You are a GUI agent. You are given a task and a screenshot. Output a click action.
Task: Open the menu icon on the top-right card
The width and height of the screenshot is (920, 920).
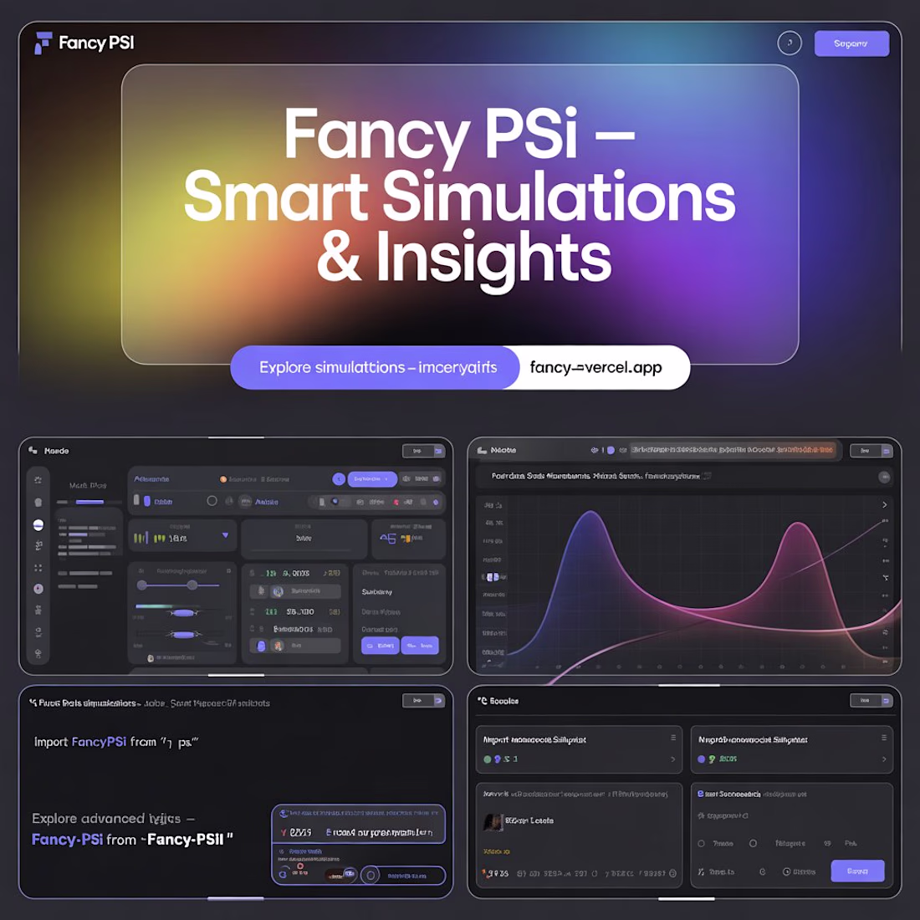[x=884, y=738]
